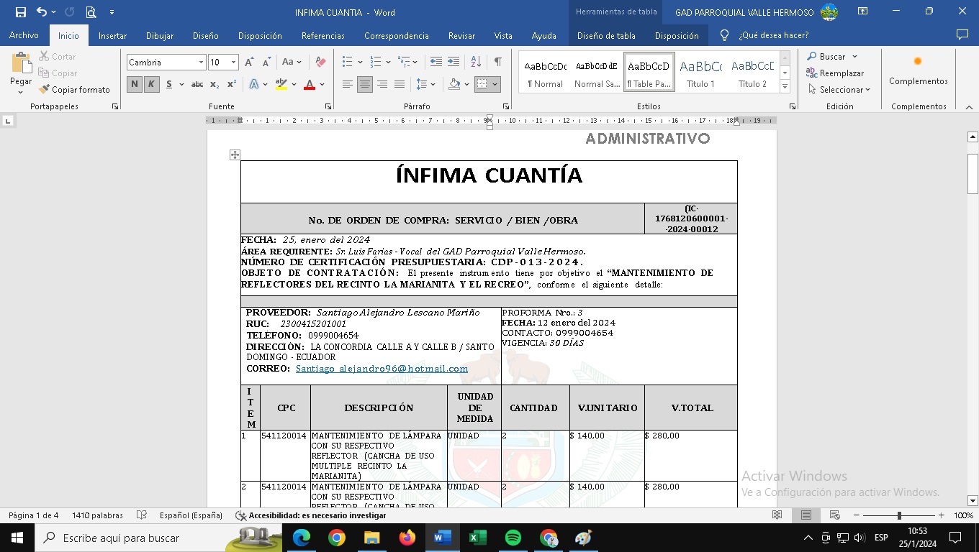Click the bullet list icon

tap(348, 63)
